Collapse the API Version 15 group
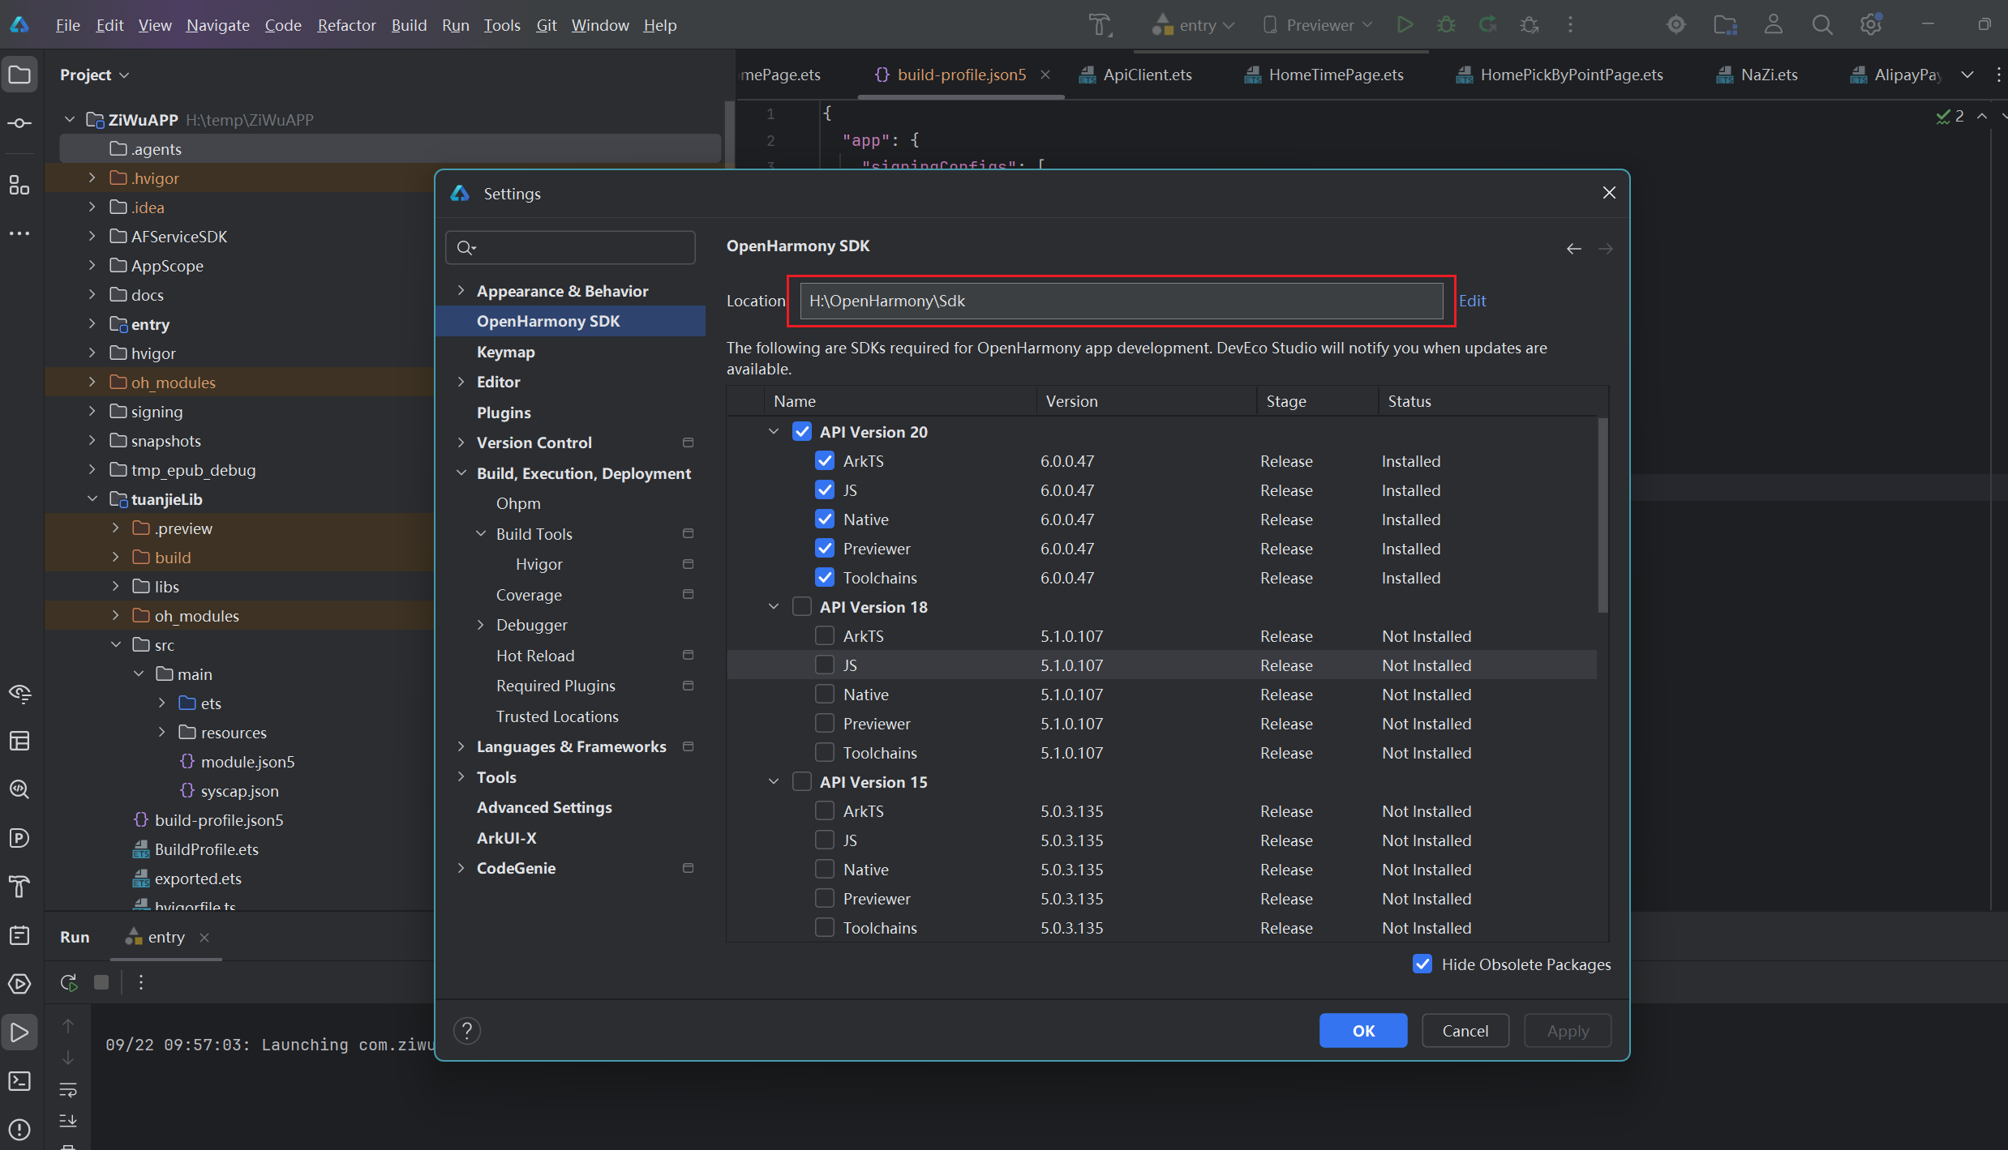The width and height of the screenshot is (2008, 1150). [774, 782]
